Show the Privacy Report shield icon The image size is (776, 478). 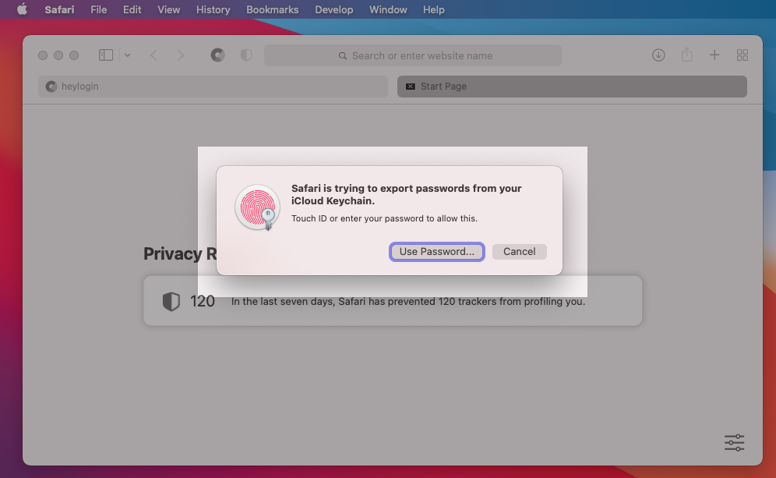tap(246, 55)
